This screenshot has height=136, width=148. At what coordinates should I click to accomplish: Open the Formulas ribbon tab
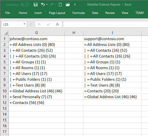point(79,13)
